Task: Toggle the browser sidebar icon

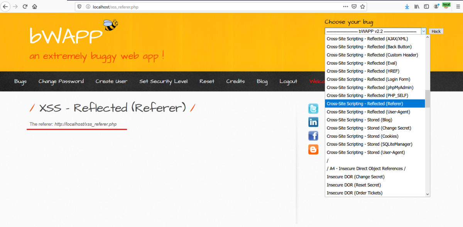Action: 426,7
